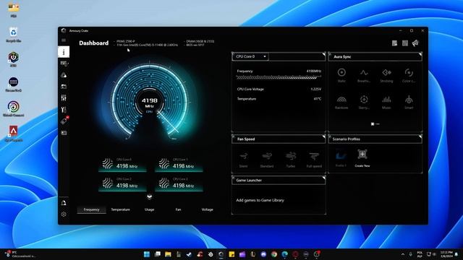Open the hamburger menu in Armoury Crate sidebar

(x=64, y=40)
